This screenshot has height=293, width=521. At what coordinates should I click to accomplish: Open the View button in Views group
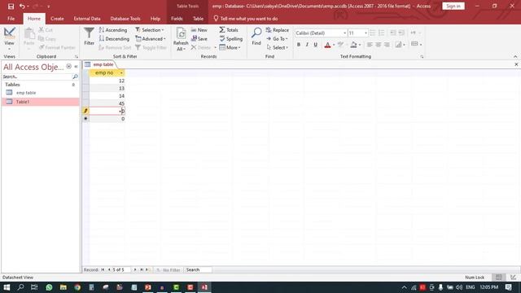[9, 38]
